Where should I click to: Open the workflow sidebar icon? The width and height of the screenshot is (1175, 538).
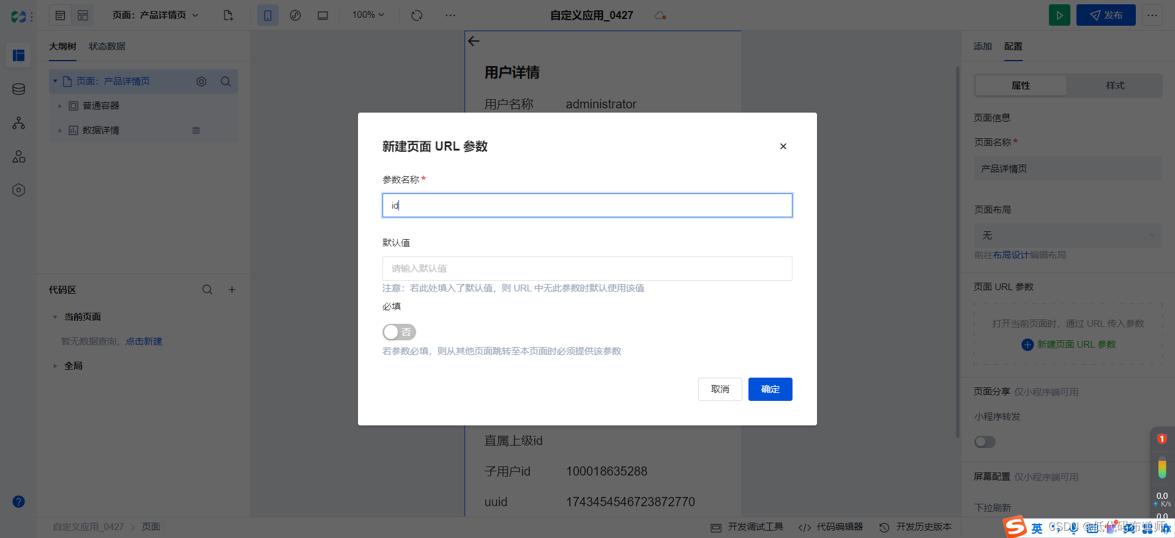pyautogui.click(x=18, y=123)
